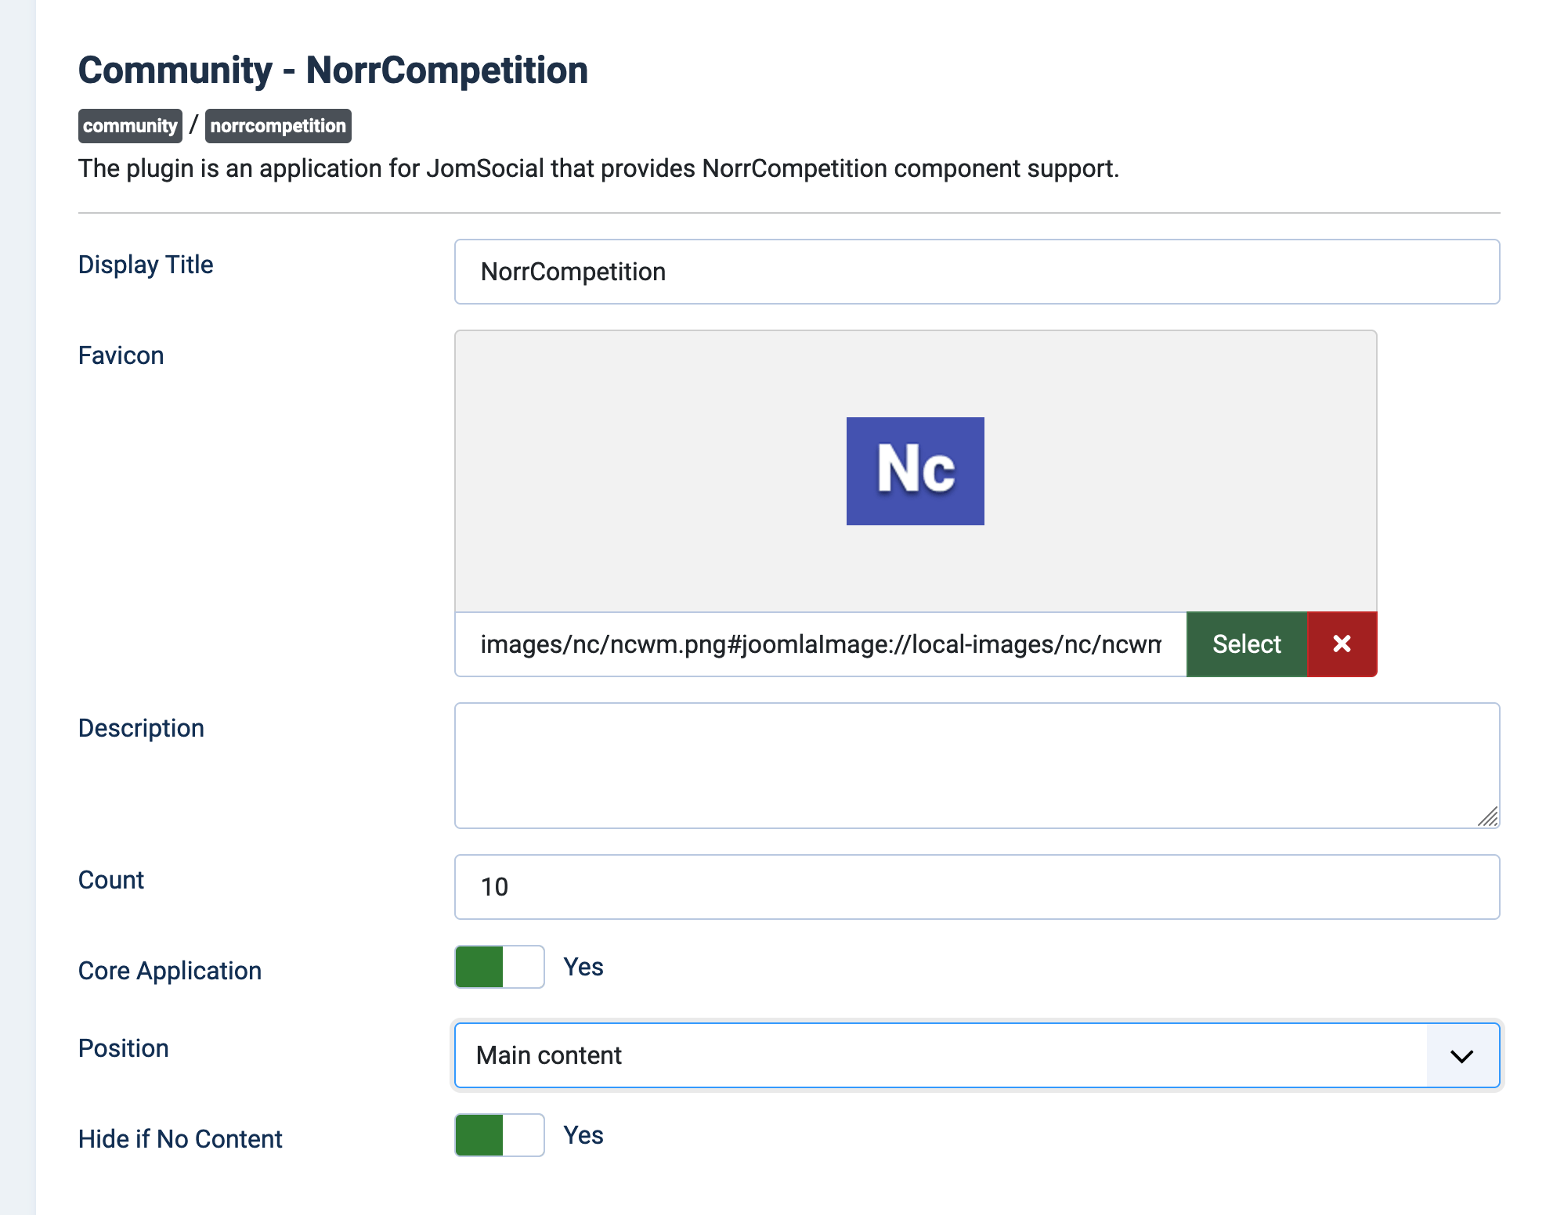Change Main content position selection
The height and width of the screenshot is (1215, 1546).
[x=975, y=1055]
